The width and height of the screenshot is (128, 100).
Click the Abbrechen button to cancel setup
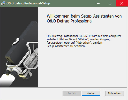115,93
